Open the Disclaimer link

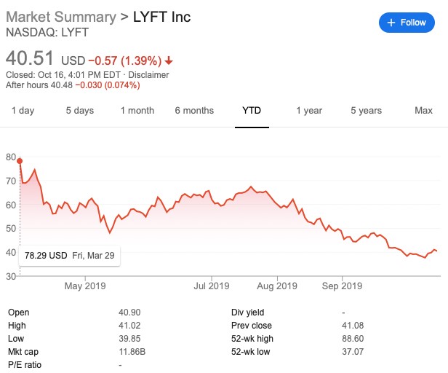tap(150, 74)
